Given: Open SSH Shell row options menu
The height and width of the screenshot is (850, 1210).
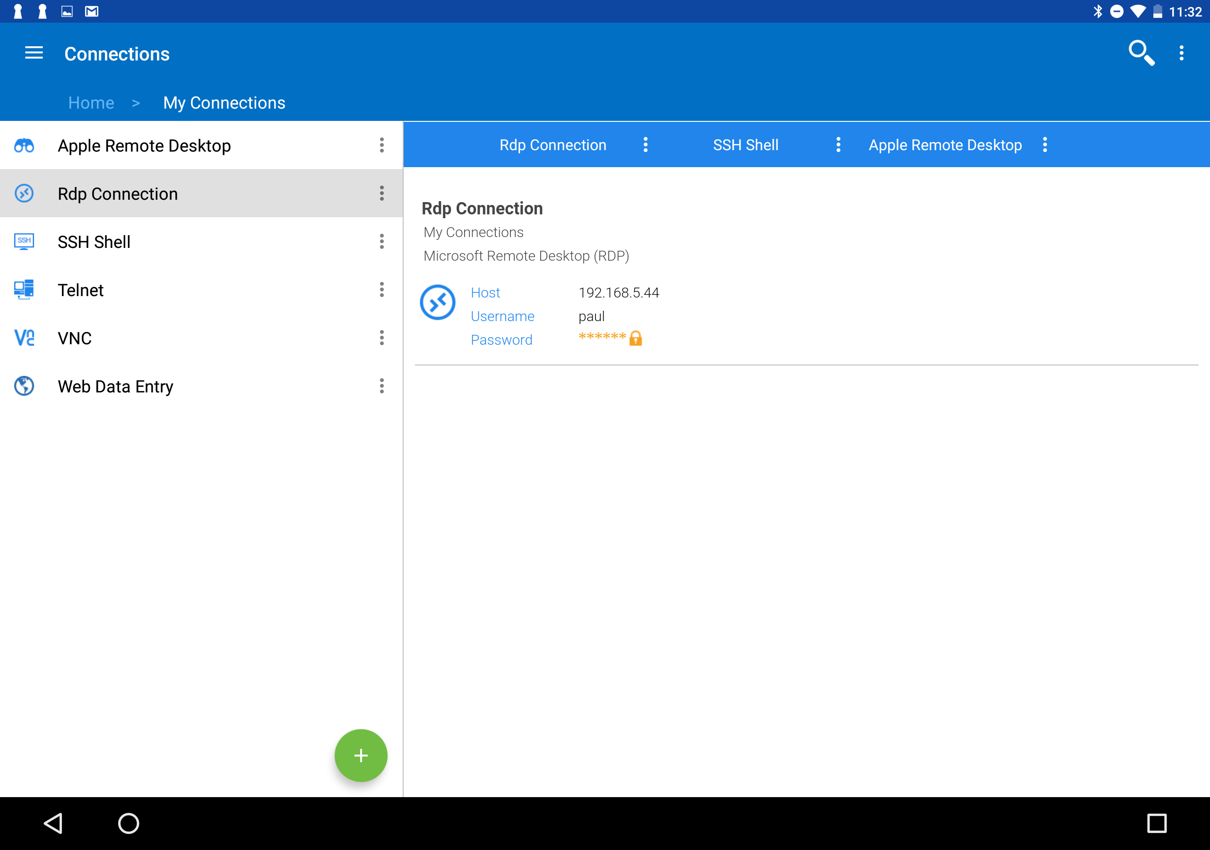Looking at the screenshot, I should click(382, 242).
